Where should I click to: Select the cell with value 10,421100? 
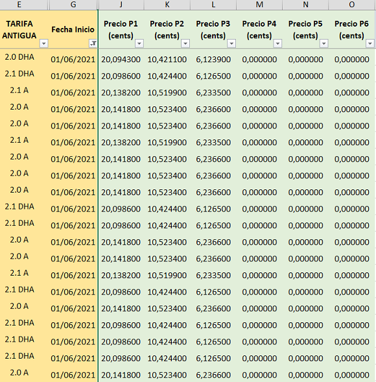[x=167, y=59]
